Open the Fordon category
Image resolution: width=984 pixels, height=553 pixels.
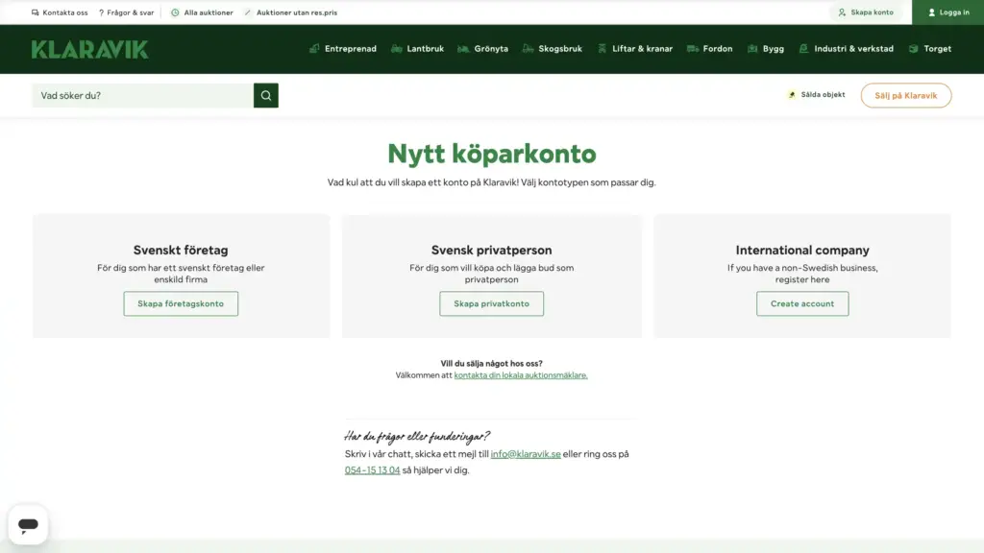pyautogui.click(x=710, y=49)
